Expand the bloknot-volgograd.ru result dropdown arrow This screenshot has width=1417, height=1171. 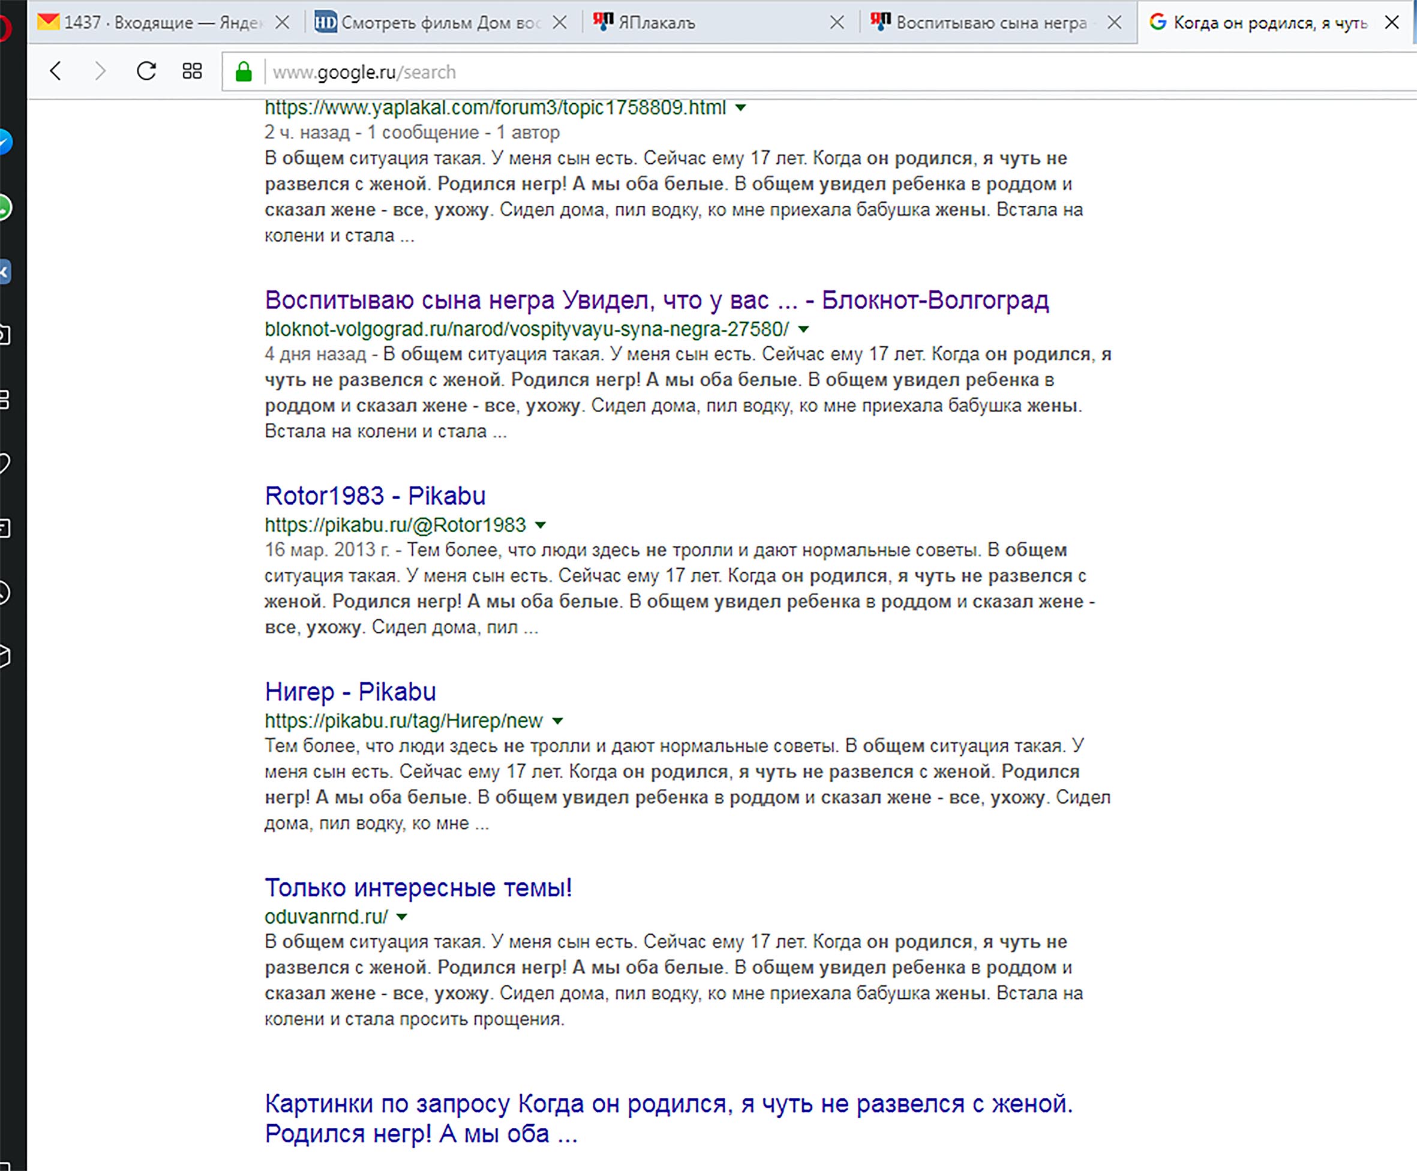(x=803, y=329)
